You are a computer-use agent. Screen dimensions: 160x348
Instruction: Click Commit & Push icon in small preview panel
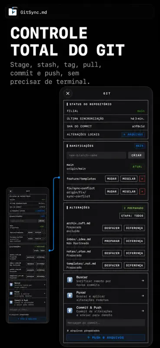point(11,302)
